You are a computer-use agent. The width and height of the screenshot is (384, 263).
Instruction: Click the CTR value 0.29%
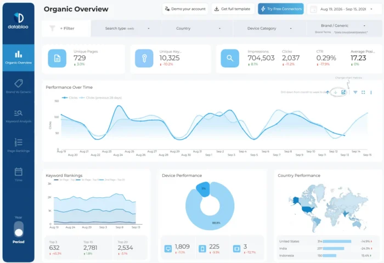click(326, 58)
